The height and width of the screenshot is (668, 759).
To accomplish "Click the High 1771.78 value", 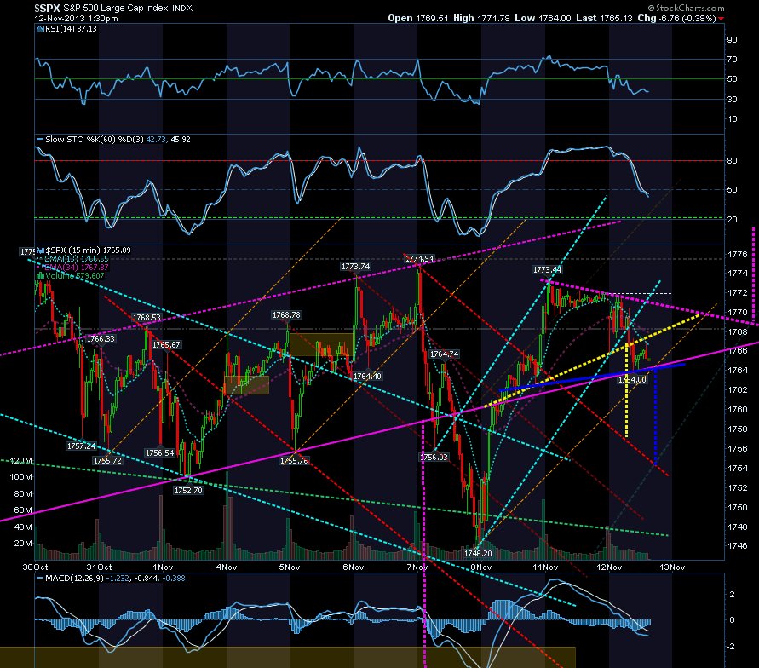I will (481, 19).
